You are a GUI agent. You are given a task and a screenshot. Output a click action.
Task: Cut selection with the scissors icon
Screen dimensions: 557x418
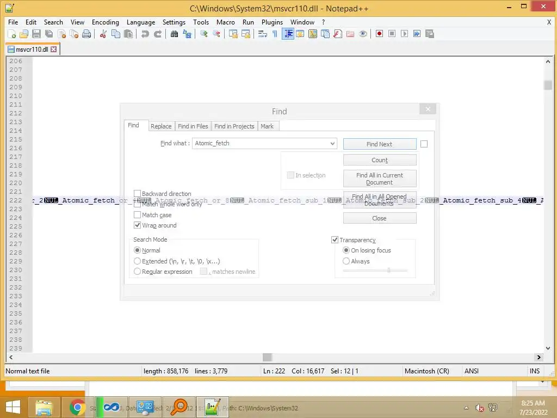click(103, 34)
